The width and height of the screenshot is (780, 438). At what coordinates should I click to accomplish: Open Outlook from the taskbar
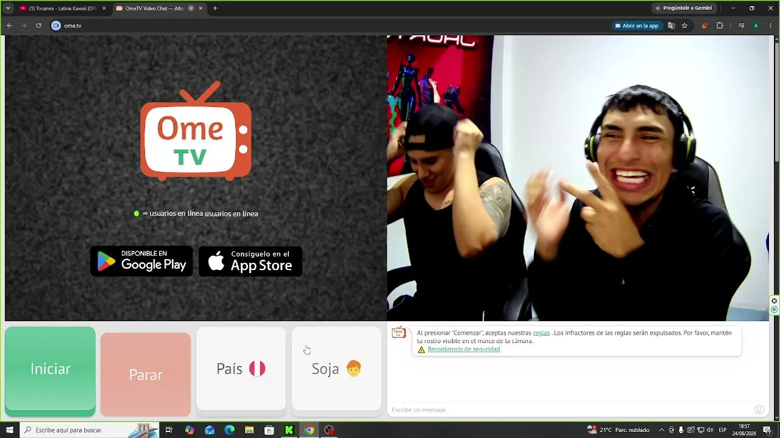pos(210,430)
